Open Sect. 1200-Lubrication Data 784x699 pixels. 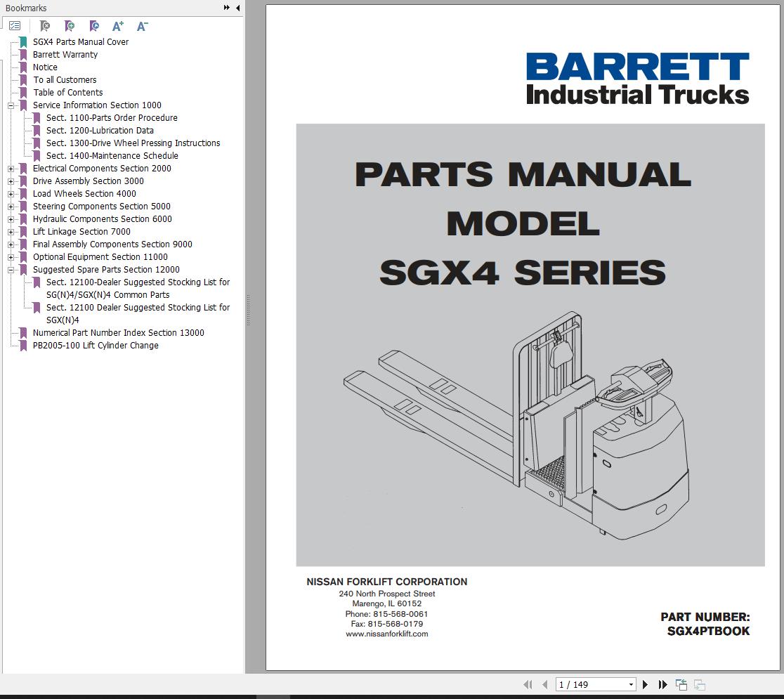click(100, 131)
